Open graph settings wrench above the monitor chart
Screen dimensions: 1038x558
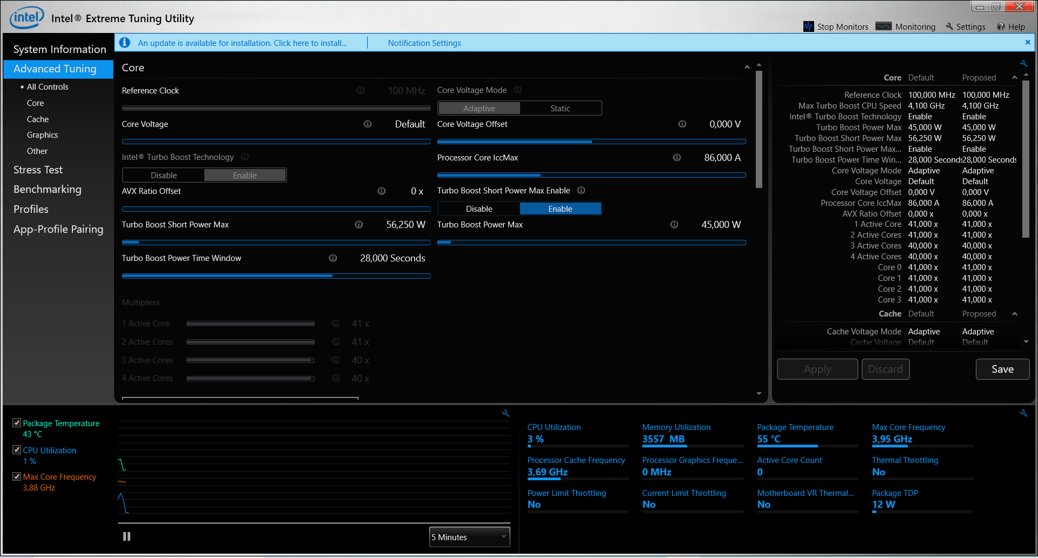506,413
